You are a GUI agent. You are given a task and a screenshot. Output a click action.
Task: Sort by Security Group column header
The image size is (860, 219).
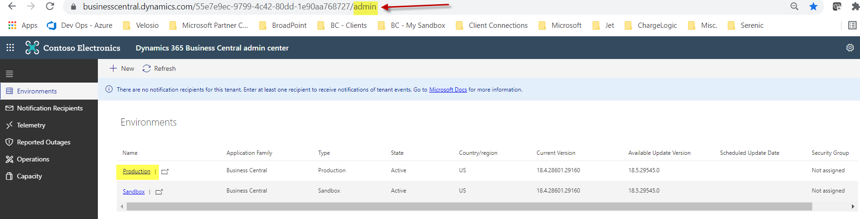(x=830, y=153)
